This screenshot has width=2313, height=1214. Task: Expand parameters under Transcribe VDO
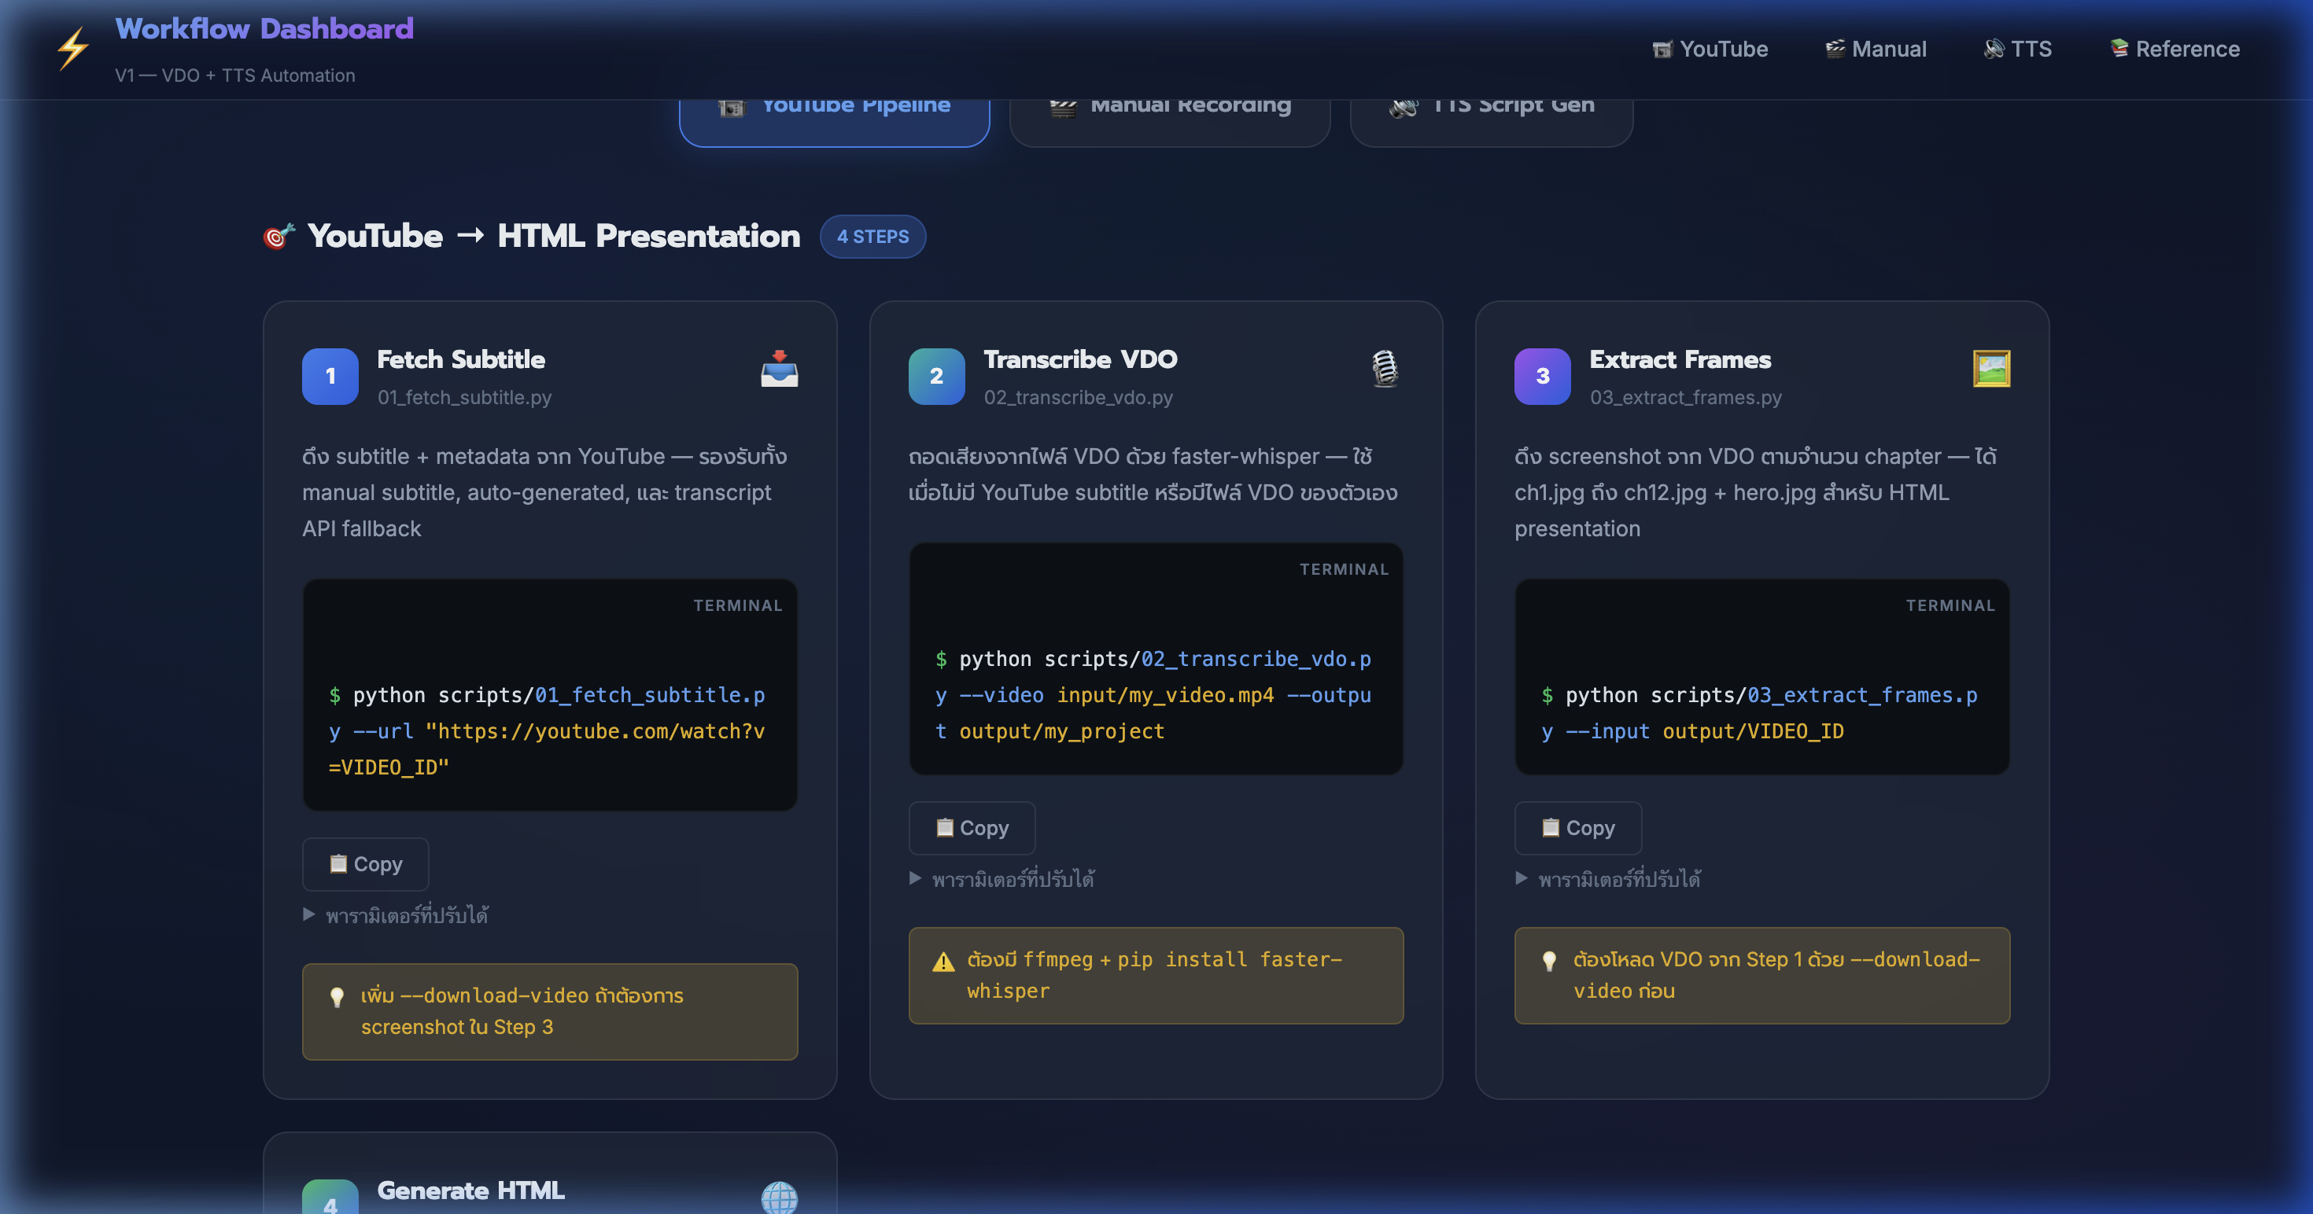point(1002,879)
